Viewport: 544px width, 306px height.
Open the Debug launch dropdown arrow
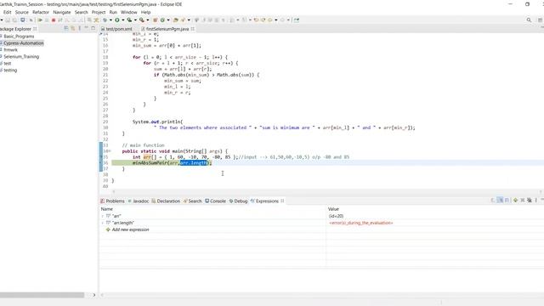coord(110,20)
